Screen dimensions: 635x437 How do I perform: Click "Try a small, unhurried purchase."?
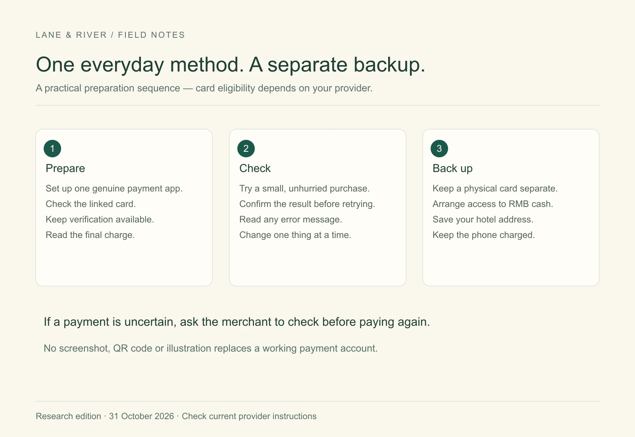point(304,189)
